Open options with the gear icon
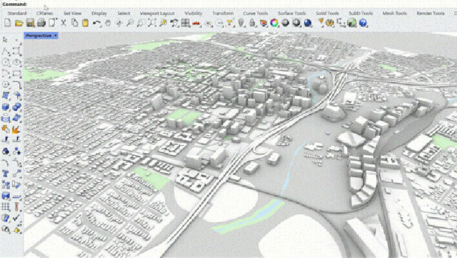Viewport: 457px width, 258px height. (330, 23)
